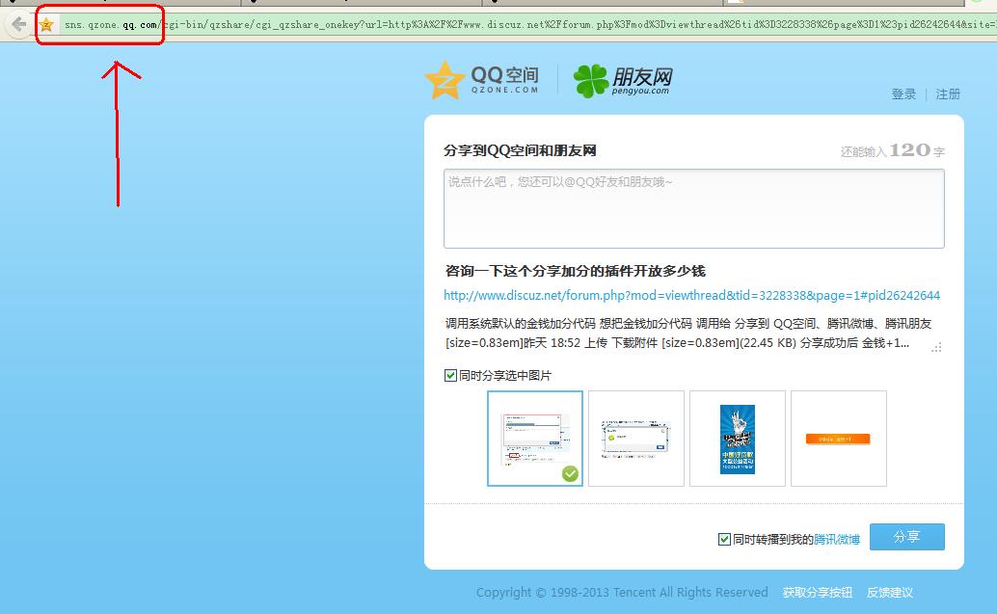Open the discuz.net forum thread URL link

point(691,295)
